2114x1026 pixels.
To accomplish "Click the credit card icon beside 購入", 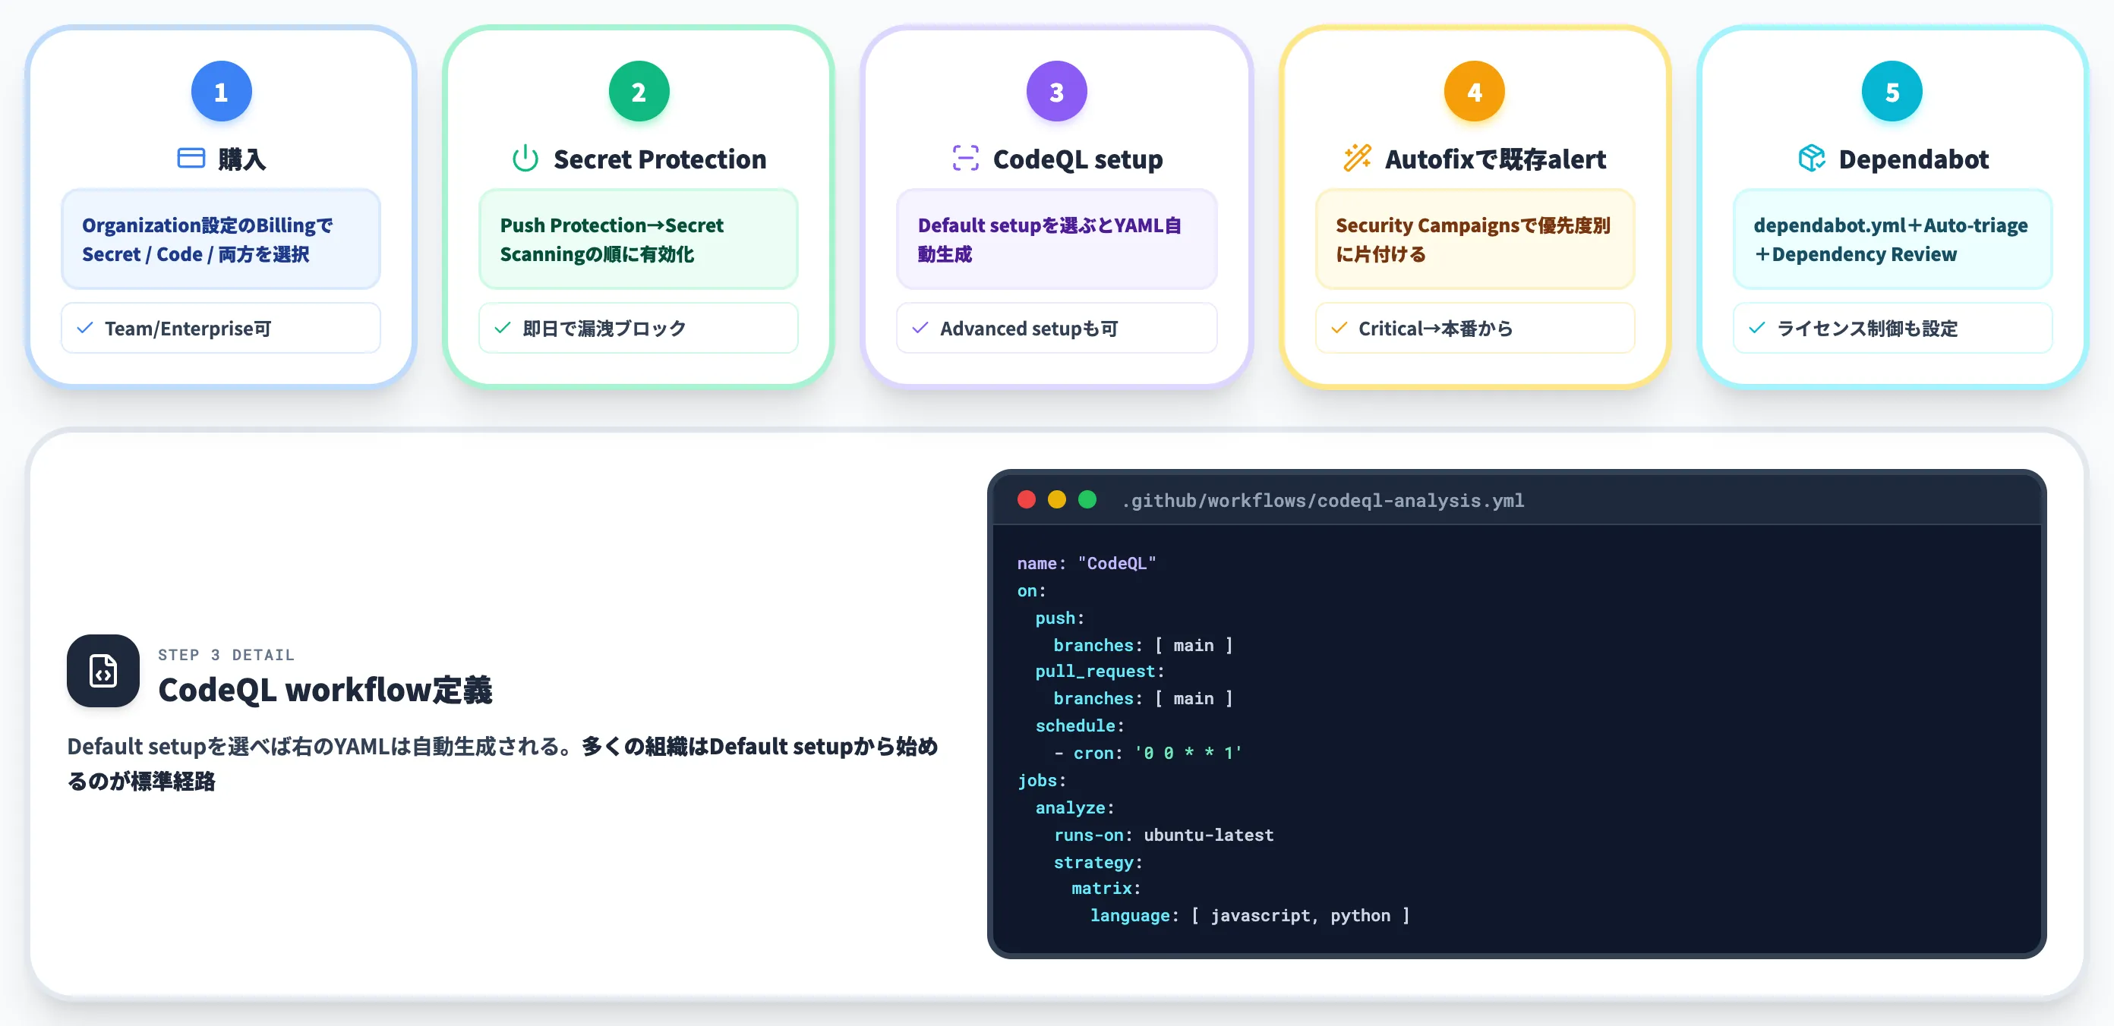I will point(191,159).
